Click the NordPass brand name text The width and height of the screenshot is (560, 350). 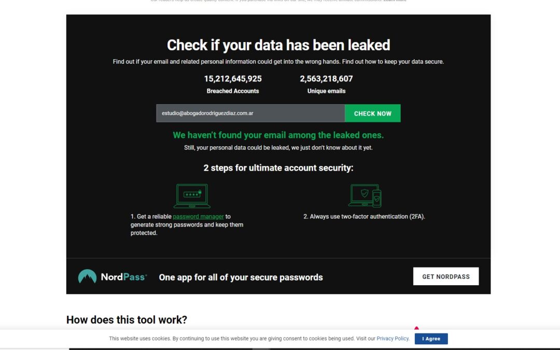tap(123, 277)
